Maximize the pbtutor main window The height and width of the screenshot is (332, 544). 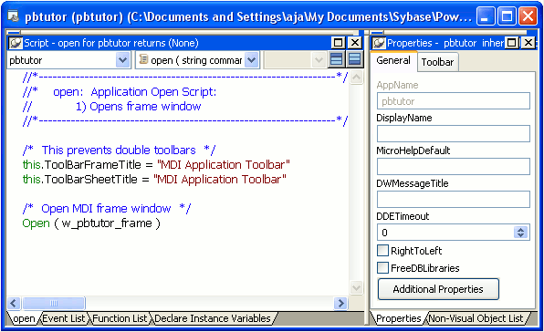coord(507,16)
